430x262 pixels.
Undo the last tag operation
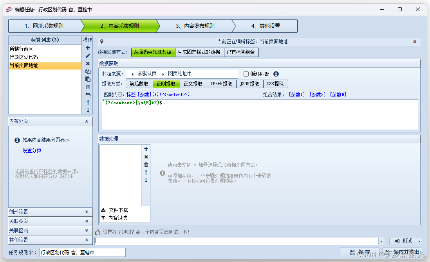tap(88, 94)
